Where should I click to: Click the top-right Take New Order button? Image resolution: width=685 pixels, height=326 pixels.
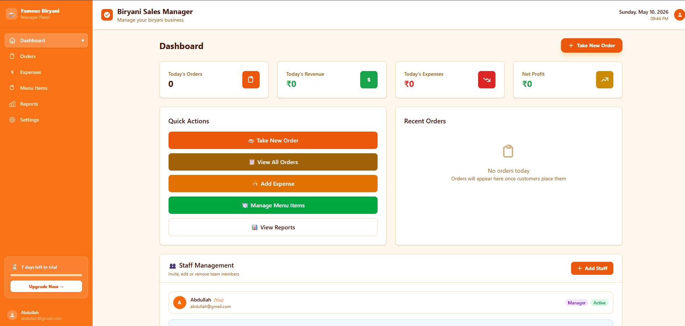pos(592,45)
